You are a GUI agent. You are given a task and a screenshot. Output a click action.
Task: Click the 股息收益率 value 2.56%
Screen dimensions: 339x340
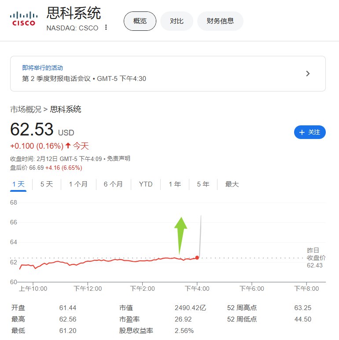click(x=184, y=331)
